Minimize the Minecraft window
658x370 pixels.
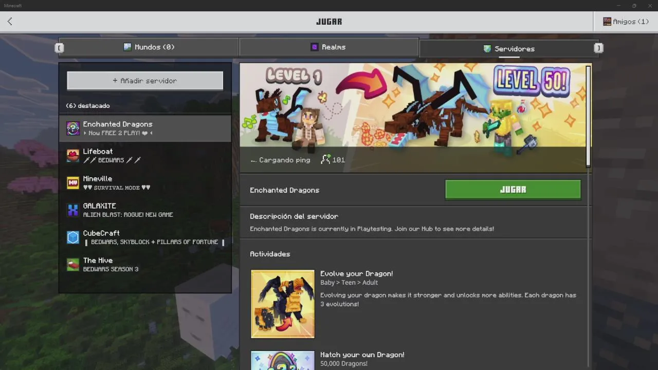pyautogui.click(x=619, y=6)
